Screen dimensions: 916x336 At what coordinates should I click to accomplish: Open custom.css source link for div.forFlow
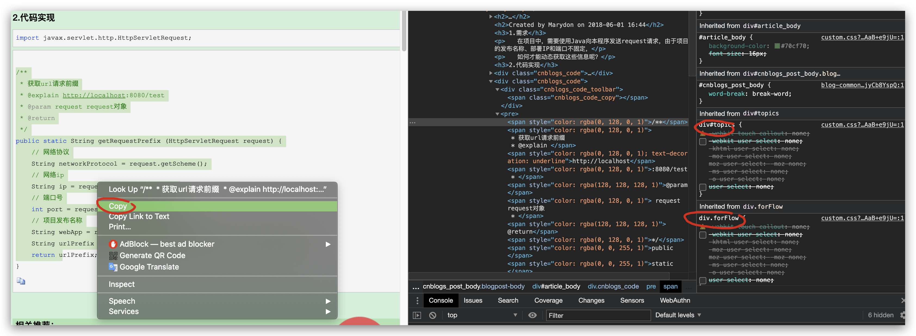(x=862, y=218)
